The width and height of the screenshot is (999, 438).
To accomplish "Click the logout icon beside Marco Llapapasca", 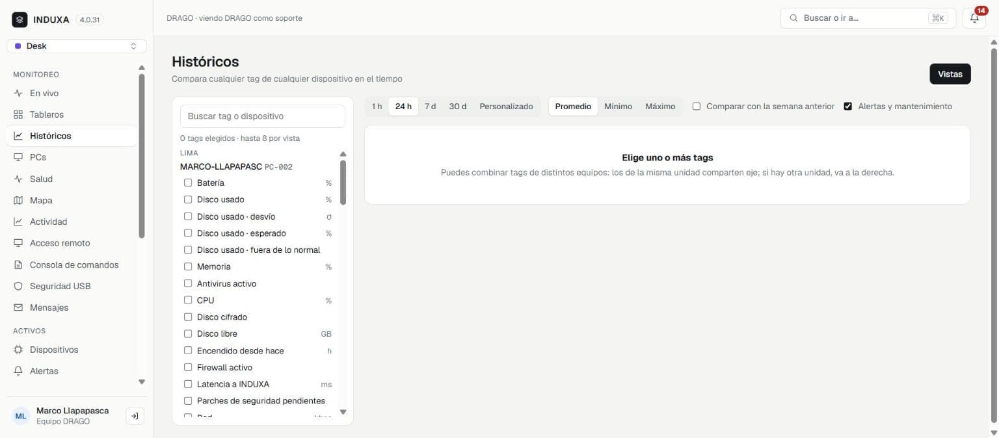I will 135,416.
